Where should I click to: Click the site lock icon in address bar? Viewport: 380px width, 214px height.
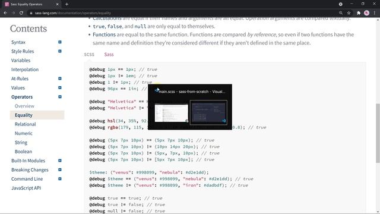[31, 13]
